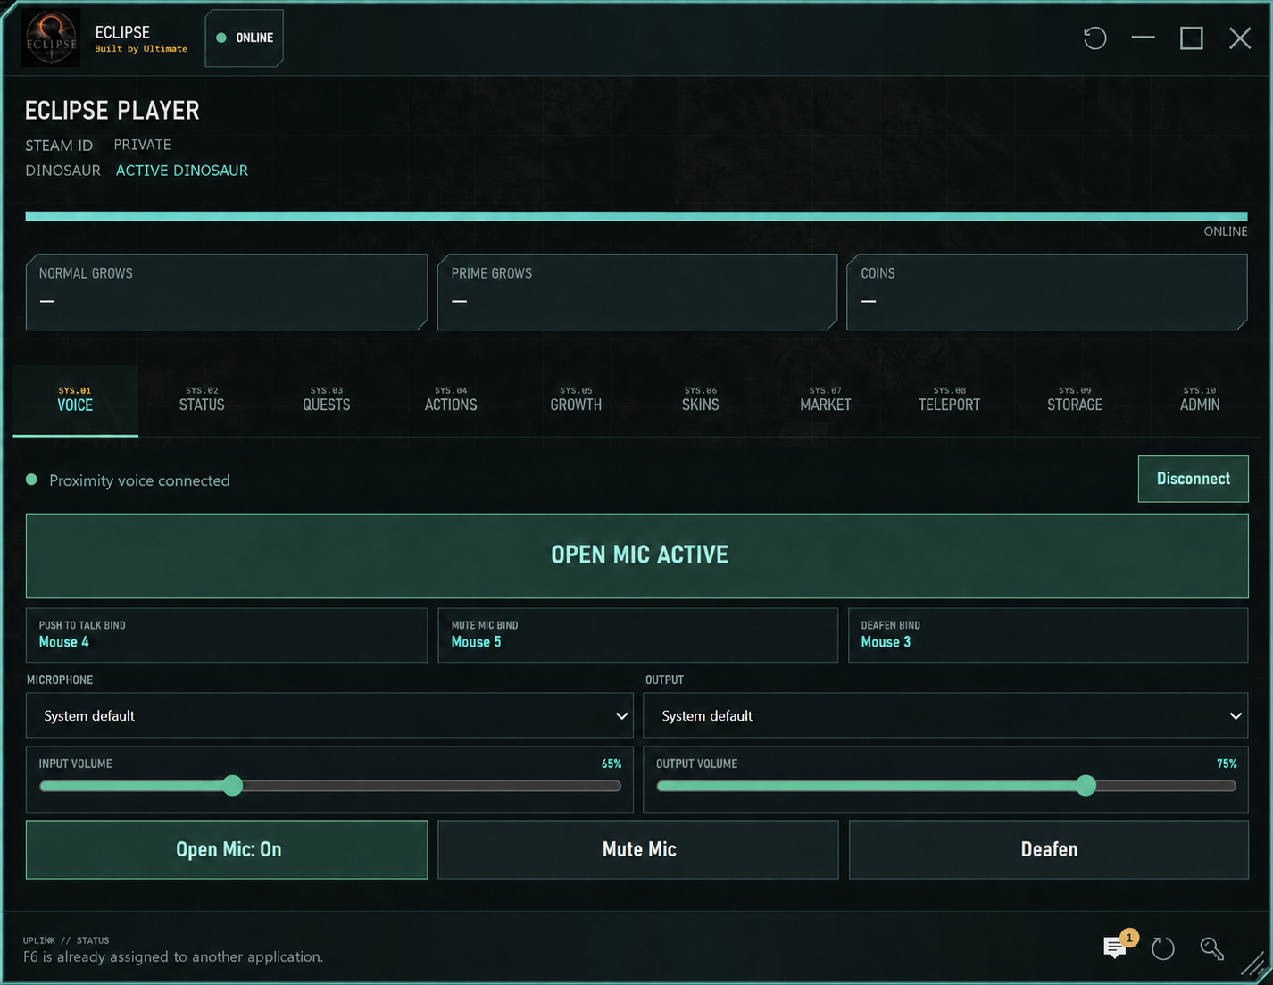
Task: Expand the Output device dropdown
Action: pos(945,715)
